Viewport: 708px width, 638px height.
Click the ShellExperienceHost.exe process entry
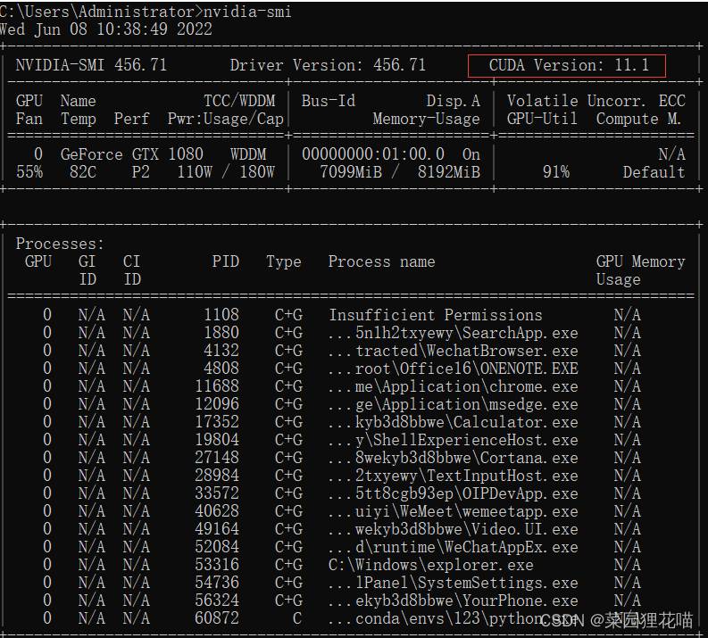(454, 440)
